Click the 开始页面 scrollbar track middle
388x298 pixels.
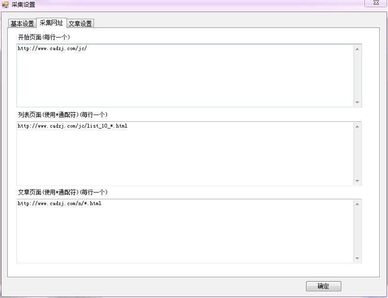click(357, 76)
